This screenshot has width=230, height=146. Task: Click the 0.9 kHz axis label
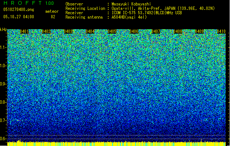coord(3,84)
